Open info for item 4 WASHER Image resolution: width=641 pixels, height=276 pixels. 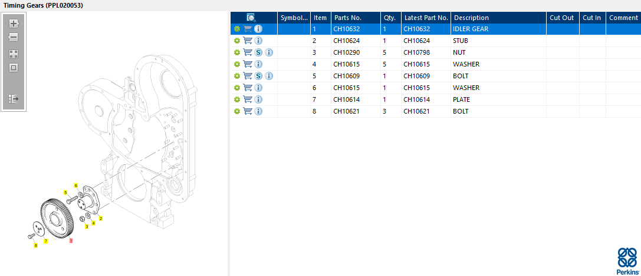[258, 64]
